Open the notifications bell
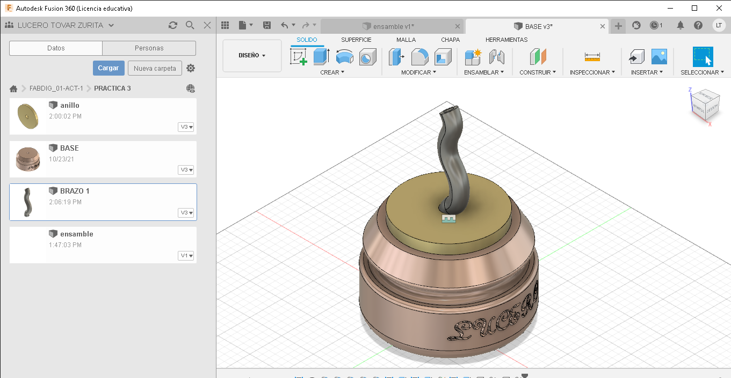The height and width of the screenshot is (378, 731). tap(681, 25)
